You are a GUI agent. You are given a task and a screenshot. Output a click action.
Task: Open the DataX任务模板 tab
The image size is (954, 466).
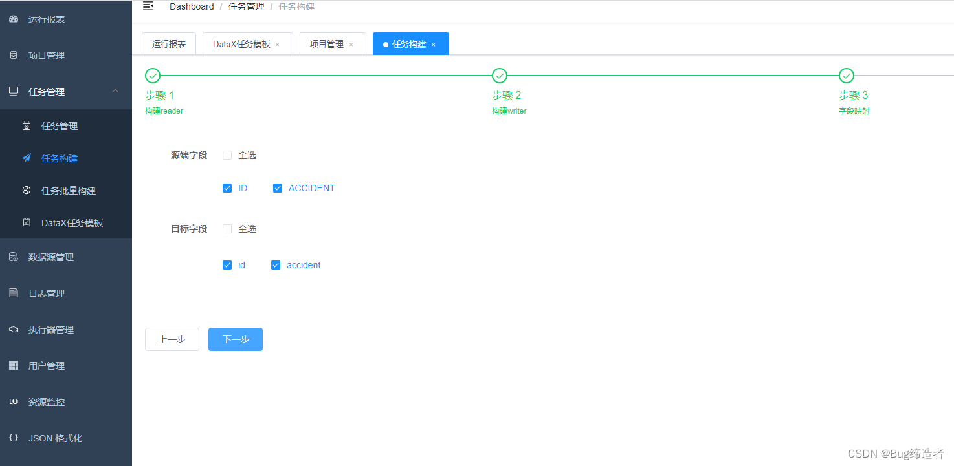(241, 43)
